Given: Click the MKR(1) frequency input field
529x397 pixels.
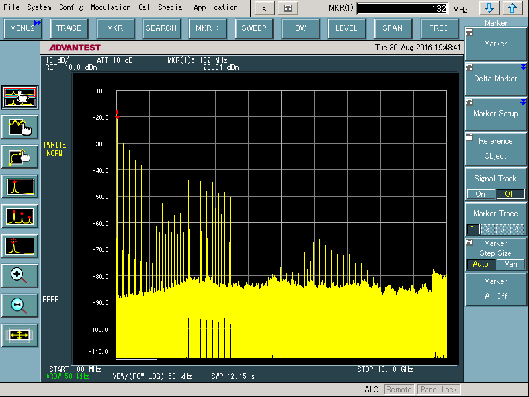Looking at the screenshot, I should click(x=403, y=9).
